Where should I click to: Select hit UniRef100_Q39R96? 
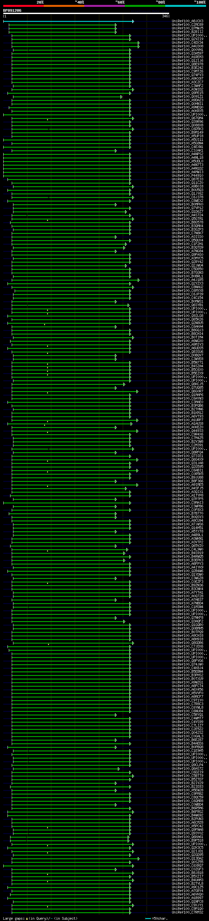(187, 122)
